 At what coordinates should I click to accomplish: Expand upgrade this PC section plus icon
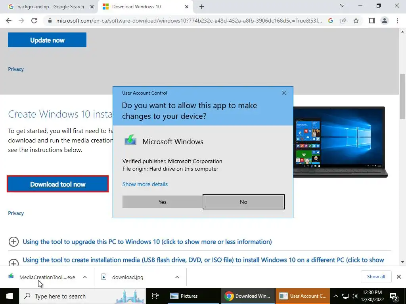click(x=13, y=242)
